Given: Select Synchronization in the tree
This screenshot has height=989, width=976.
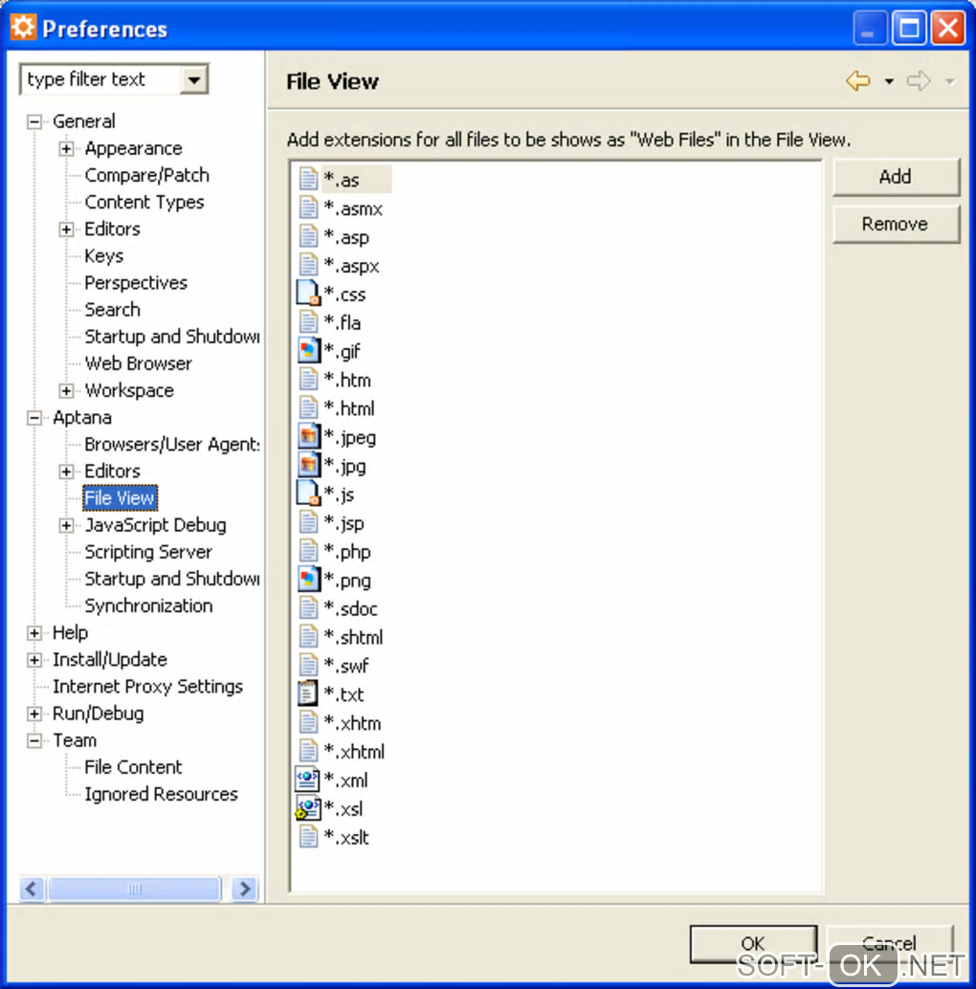Looking at the screenshot, I should [x=148, y=605].
